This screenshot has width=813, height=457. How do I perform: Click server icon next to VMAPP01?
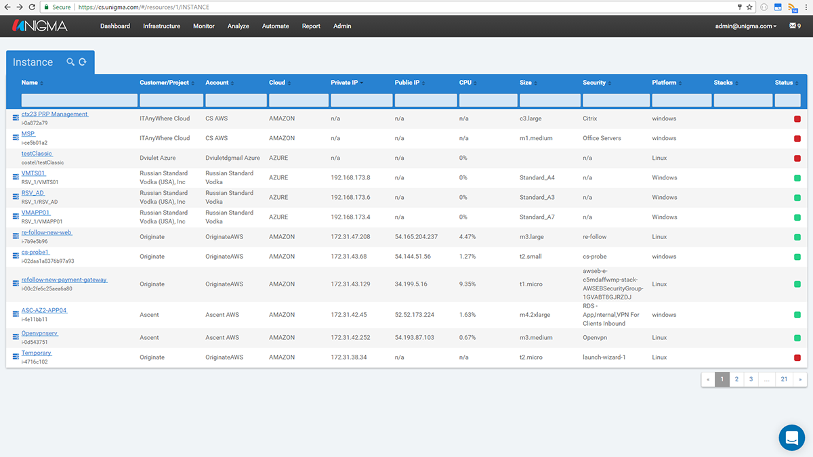(x=16, y=217)
